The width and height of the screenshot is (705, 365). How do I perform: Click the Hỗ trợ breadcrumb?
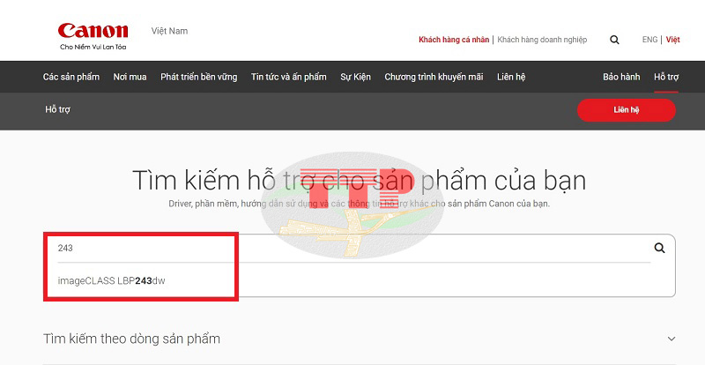[x=57, y=110]
